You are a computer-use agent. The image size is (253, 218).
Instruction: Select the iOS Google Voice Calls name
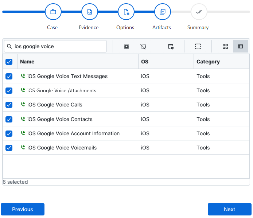pos(55,105)
